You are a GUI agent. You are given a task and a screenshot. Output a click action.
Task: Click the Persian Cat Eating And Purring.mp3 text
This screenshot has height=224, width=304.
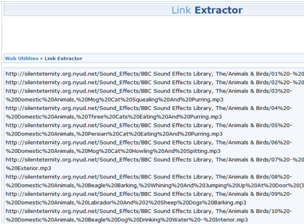pos(114,134)
